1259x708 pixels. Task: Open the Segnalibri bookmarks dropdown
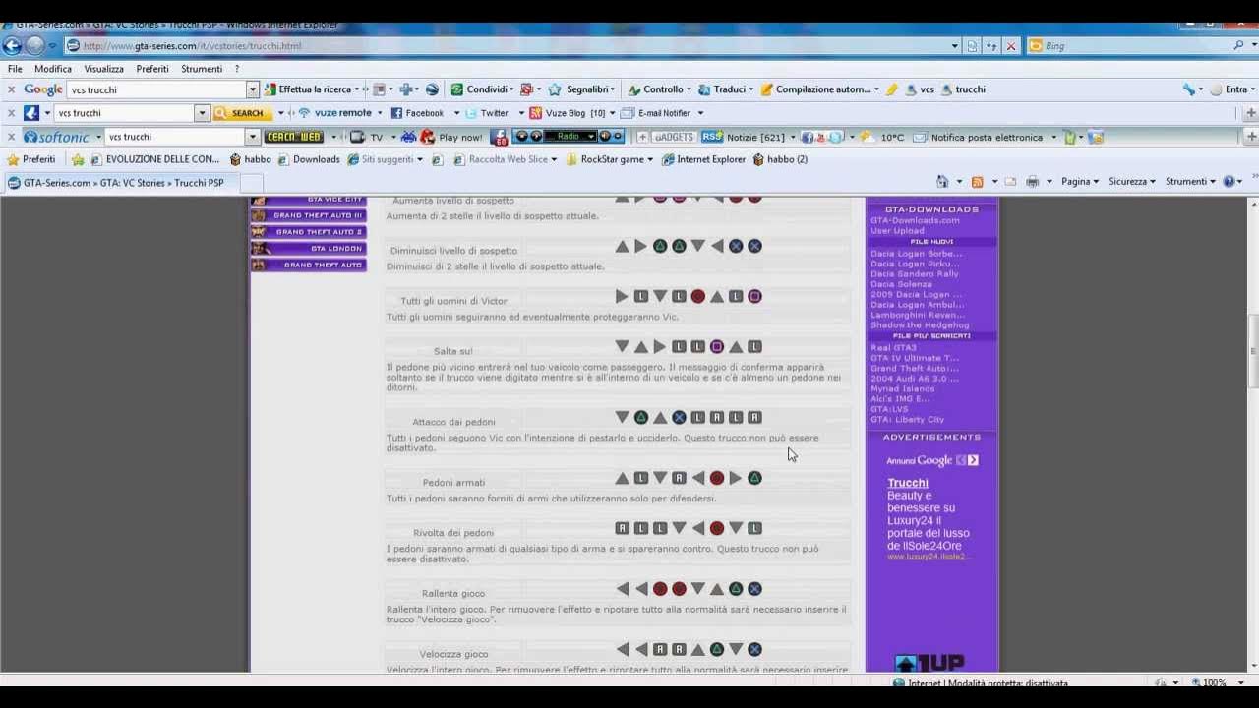(x=581, y=89)
